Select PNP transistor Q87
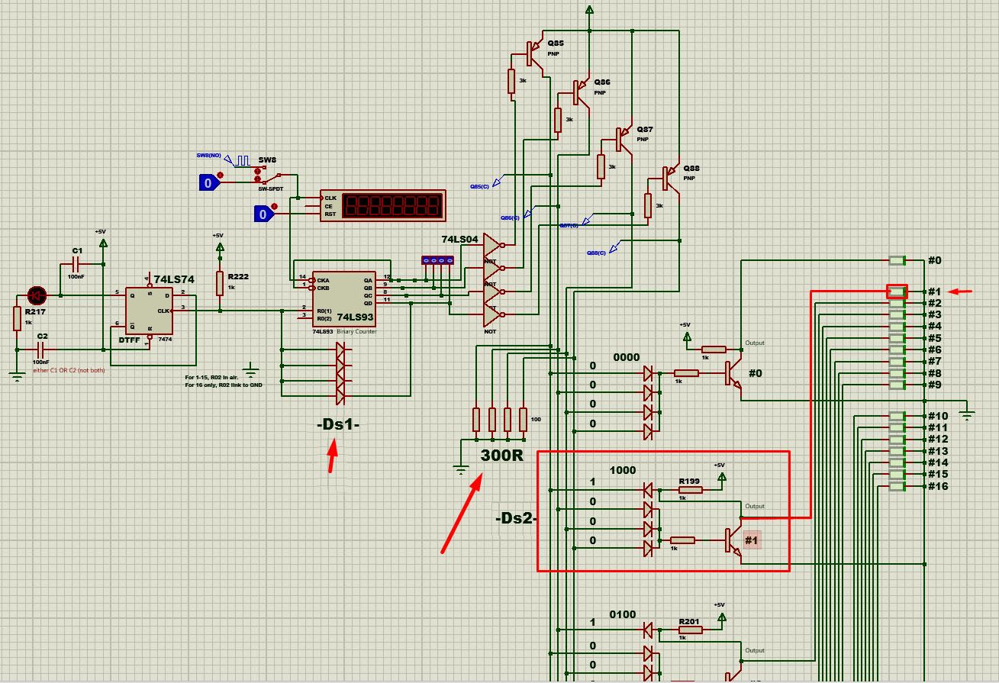This screenshot has height=683, width=999. pyautogui.click(x=625, y=140)
